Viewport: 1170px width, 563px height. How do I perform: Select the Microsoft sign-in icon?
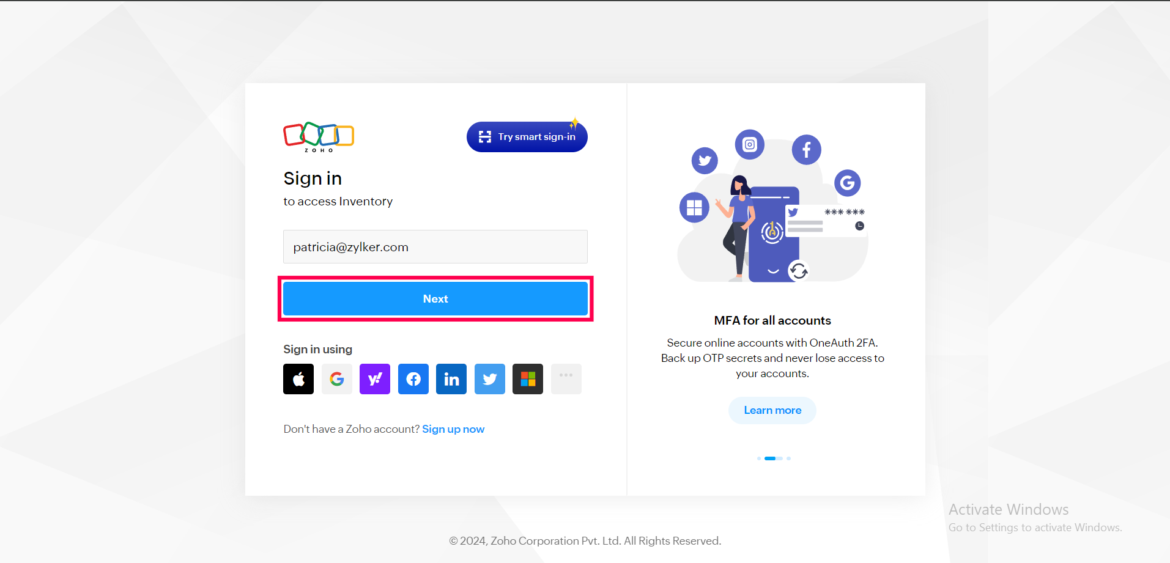point(527,379)
